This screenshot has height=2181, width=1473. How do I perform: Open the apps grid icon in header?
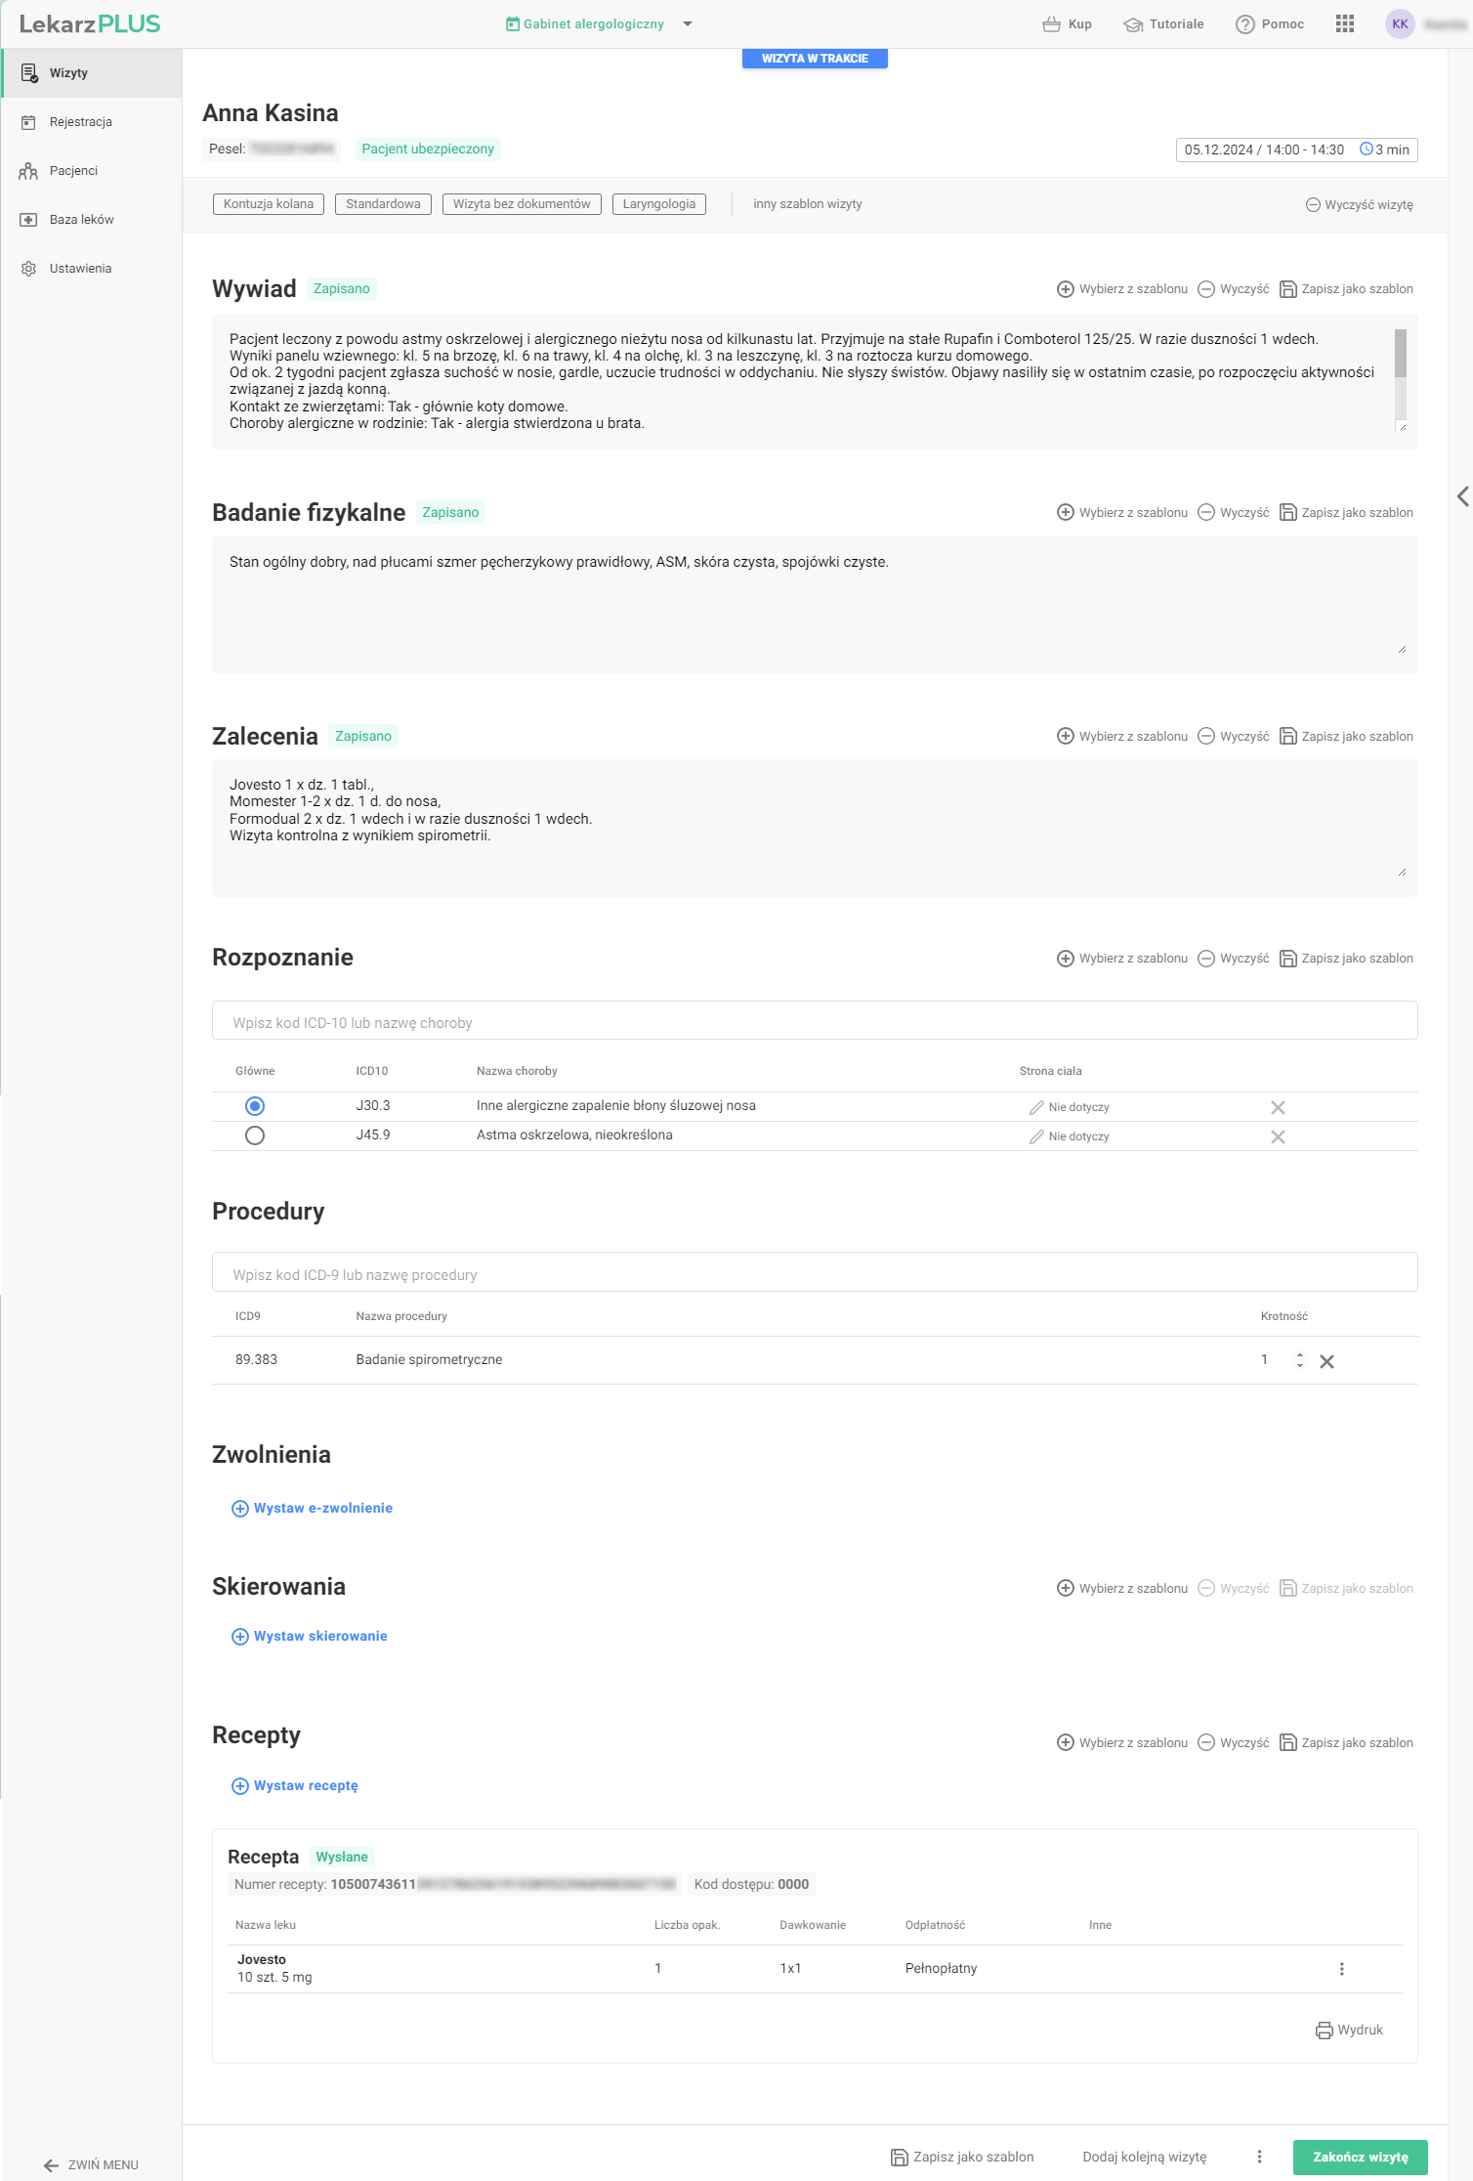pos(1344,24)
